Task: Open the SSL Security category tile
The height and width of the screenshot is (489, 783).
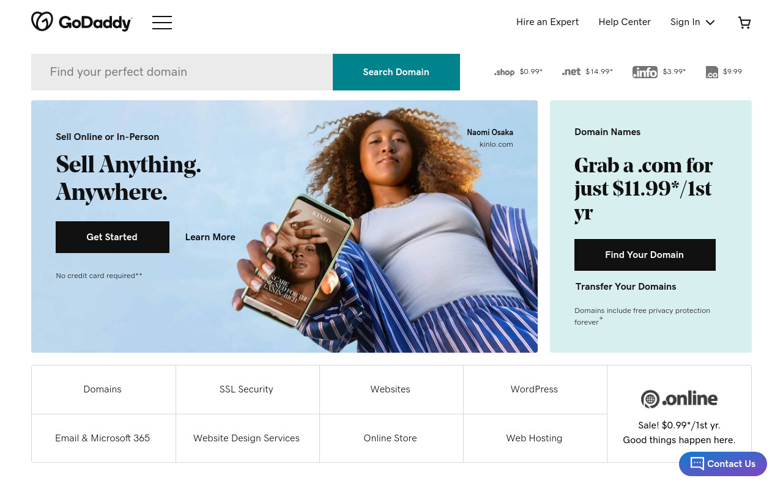Action: pos(247,389)
